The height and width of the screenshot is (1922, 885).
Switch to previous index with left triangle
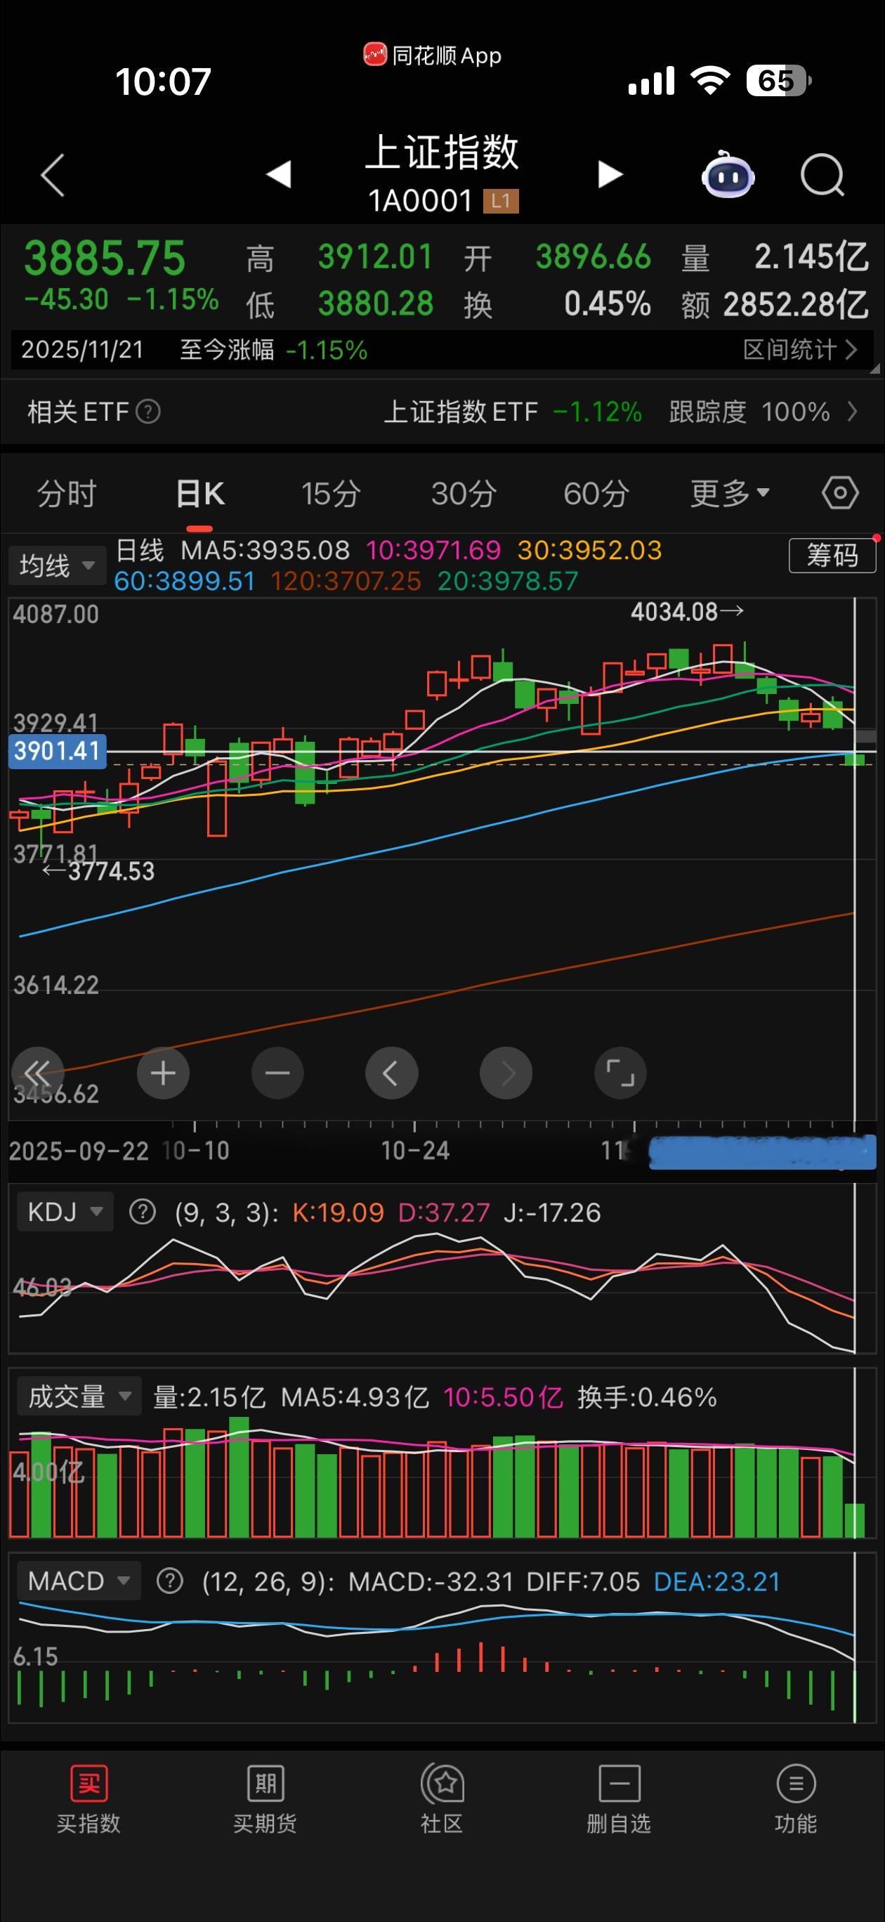278,175
